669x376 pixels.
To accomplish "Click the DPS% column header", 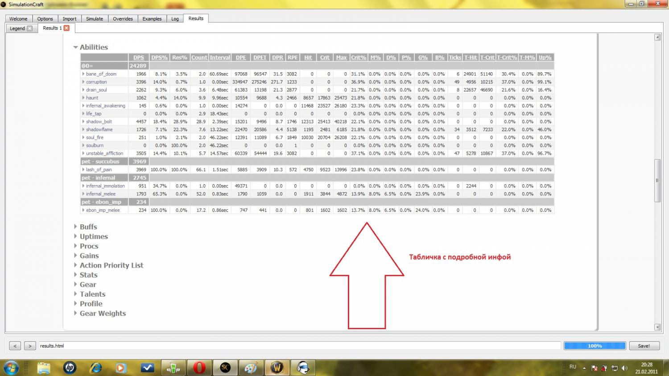I will click(159, 58).
